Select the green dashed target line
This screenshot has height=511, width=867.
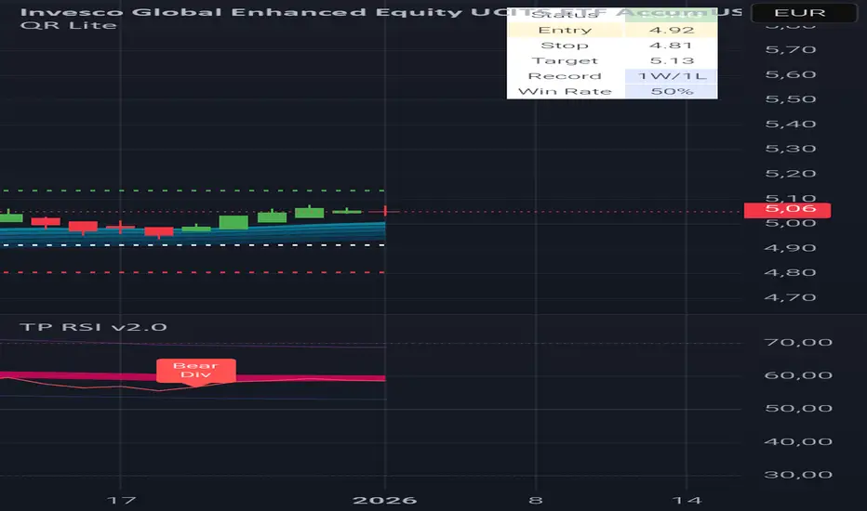pos(193,190)
